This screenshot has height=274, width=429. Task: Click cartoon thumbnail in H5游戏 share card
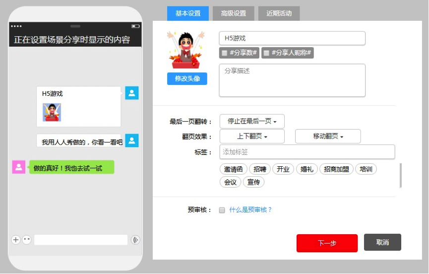coord(52,112)
